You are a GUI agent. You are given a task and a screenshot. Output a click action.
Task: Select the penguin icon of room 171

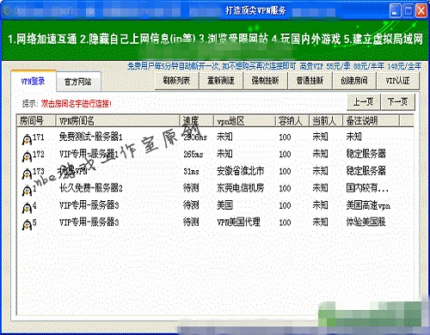27,139
